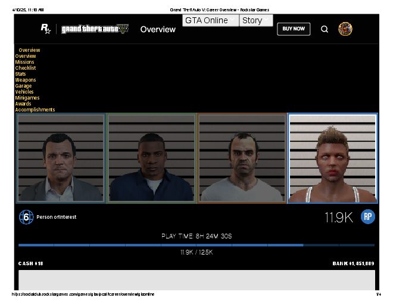Click the rank 6 globe icon
Image resolution: width=393 pixels, height=304 pixels.
click(x=26, y=217)
